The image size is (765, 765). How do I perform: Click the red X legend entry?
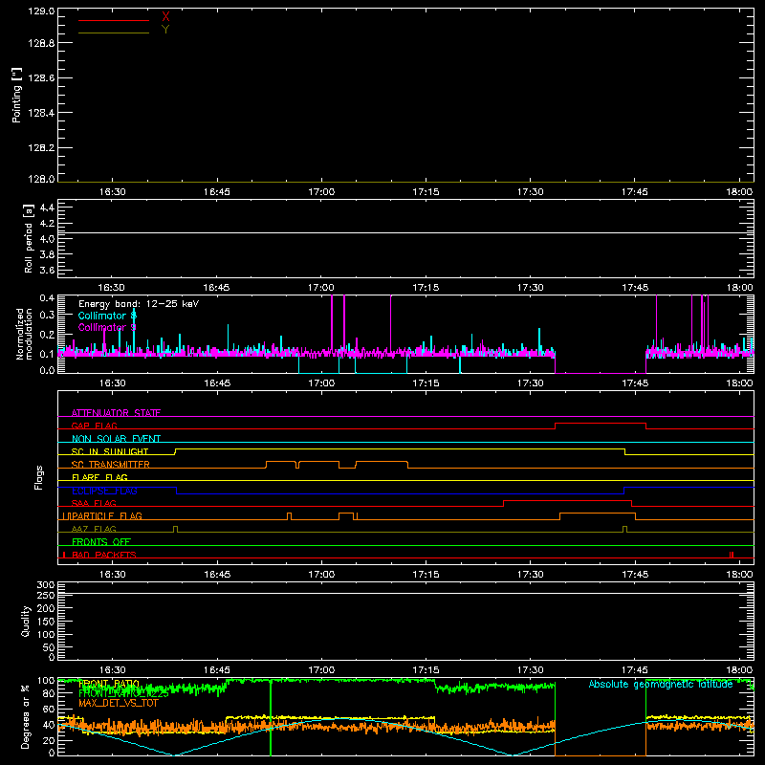coord(165,17)
